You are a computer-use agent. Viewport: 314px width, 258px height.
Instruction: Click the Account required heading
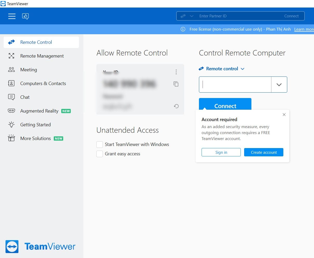219,120
